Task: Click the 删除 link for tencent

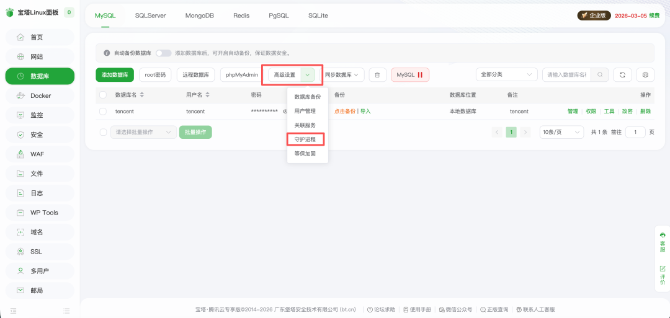Action: coord(646,112)
